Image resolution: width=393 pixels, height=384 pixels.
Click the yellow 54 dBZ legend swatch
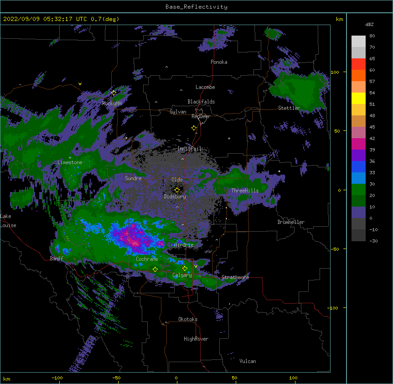pos(358,98)
